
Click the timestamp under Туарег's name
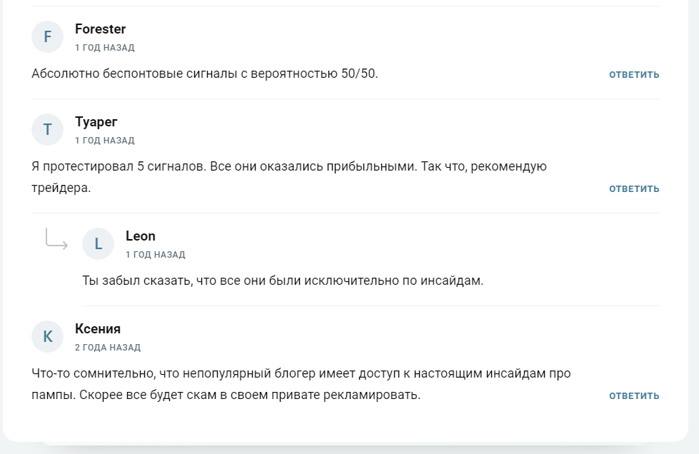[104, 141]
